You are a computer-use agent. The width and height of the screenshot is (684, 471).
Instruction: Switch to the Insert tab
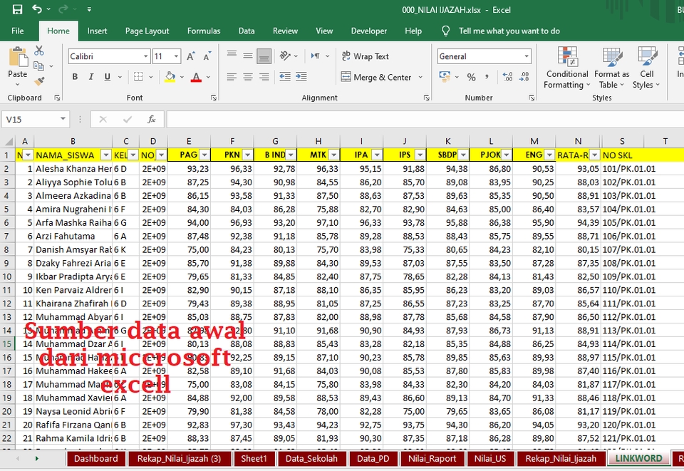click(x=97, y=31)
